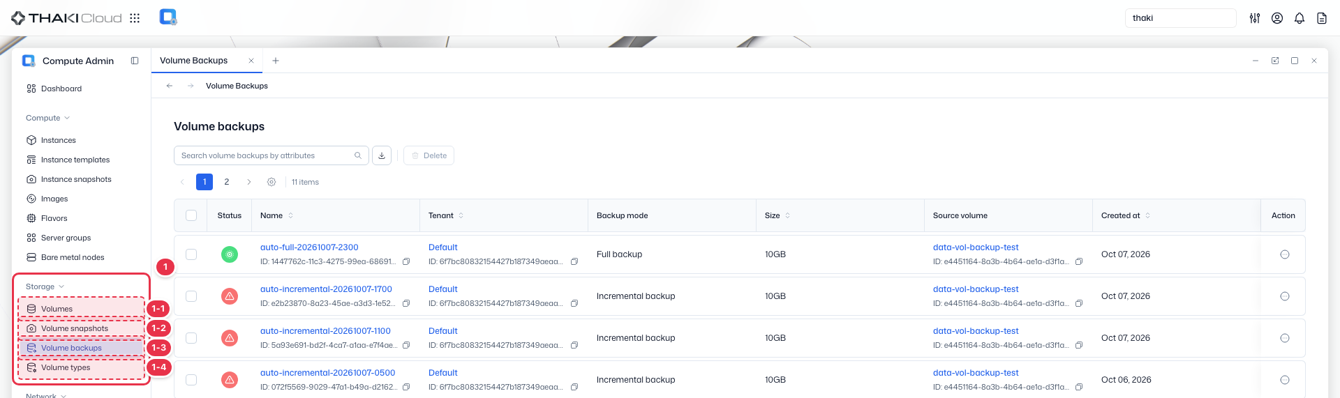1340x398 pixels.
Task: Open auto-incremental-20261007-0500 backup link
Action: coord(328,373)
